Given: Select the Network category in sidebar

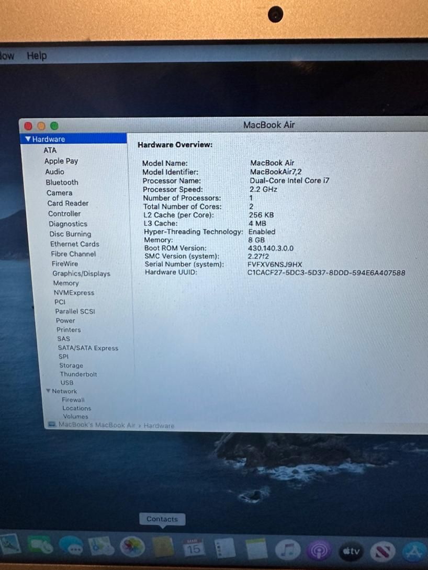Looking at the screenshot, I should pyautogui.click(x=64, y=391).
